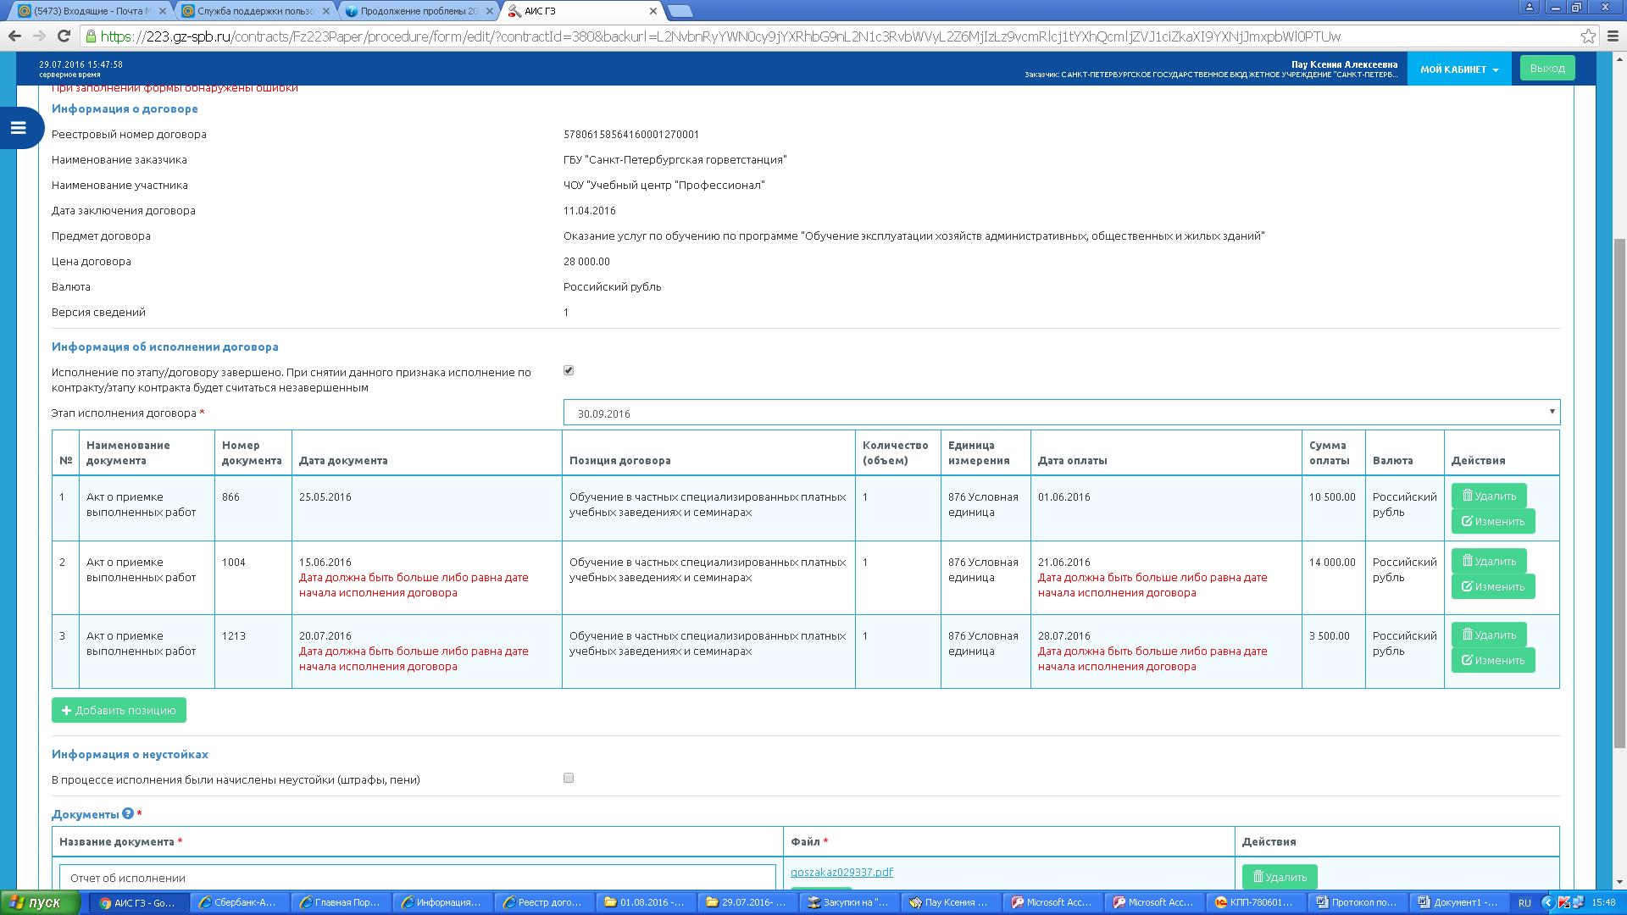Delete row 1 act number 866
The width and height of the screenshot is (1627, 915).
point(1489,496)
